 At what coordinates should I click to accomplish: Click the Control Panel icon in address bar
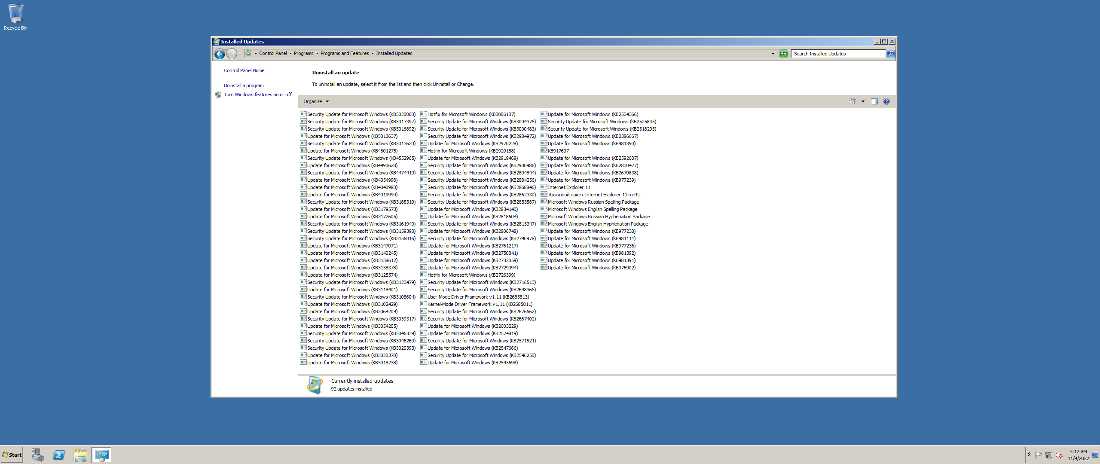point(248,53)
